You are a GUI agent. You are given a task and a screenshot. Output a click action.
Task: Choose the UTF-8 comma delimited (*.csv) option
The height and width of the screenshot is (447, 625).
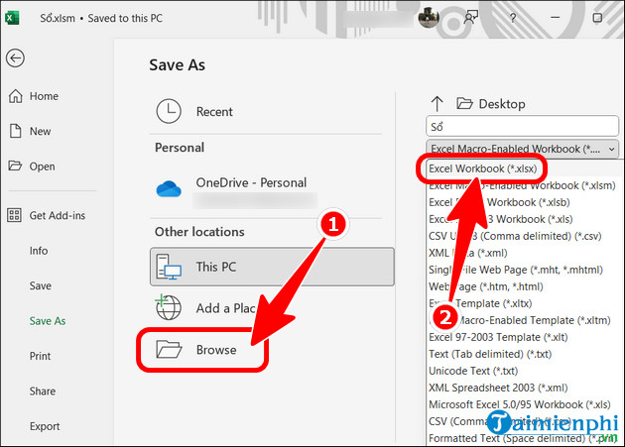[x=515, y=236]
